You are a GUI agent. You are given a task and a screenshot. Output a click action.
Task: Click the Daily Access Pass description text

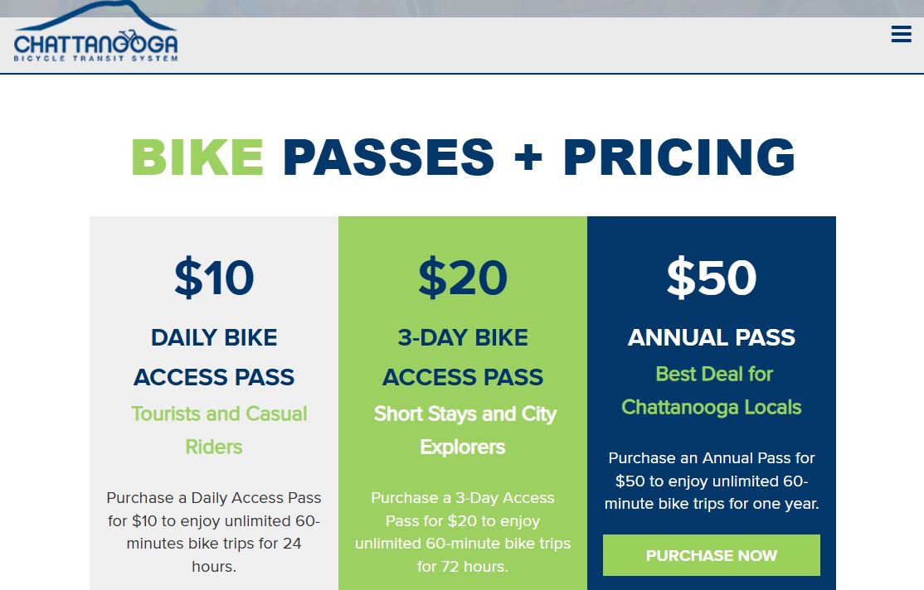coord(213,530)
